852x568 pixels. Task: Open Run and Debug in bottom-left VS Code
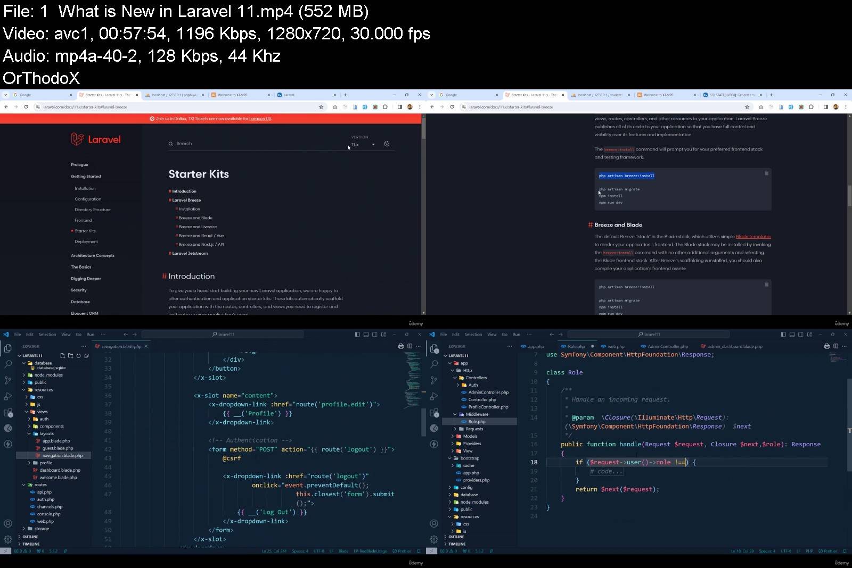pyautogui.click(x=8, y=396)
